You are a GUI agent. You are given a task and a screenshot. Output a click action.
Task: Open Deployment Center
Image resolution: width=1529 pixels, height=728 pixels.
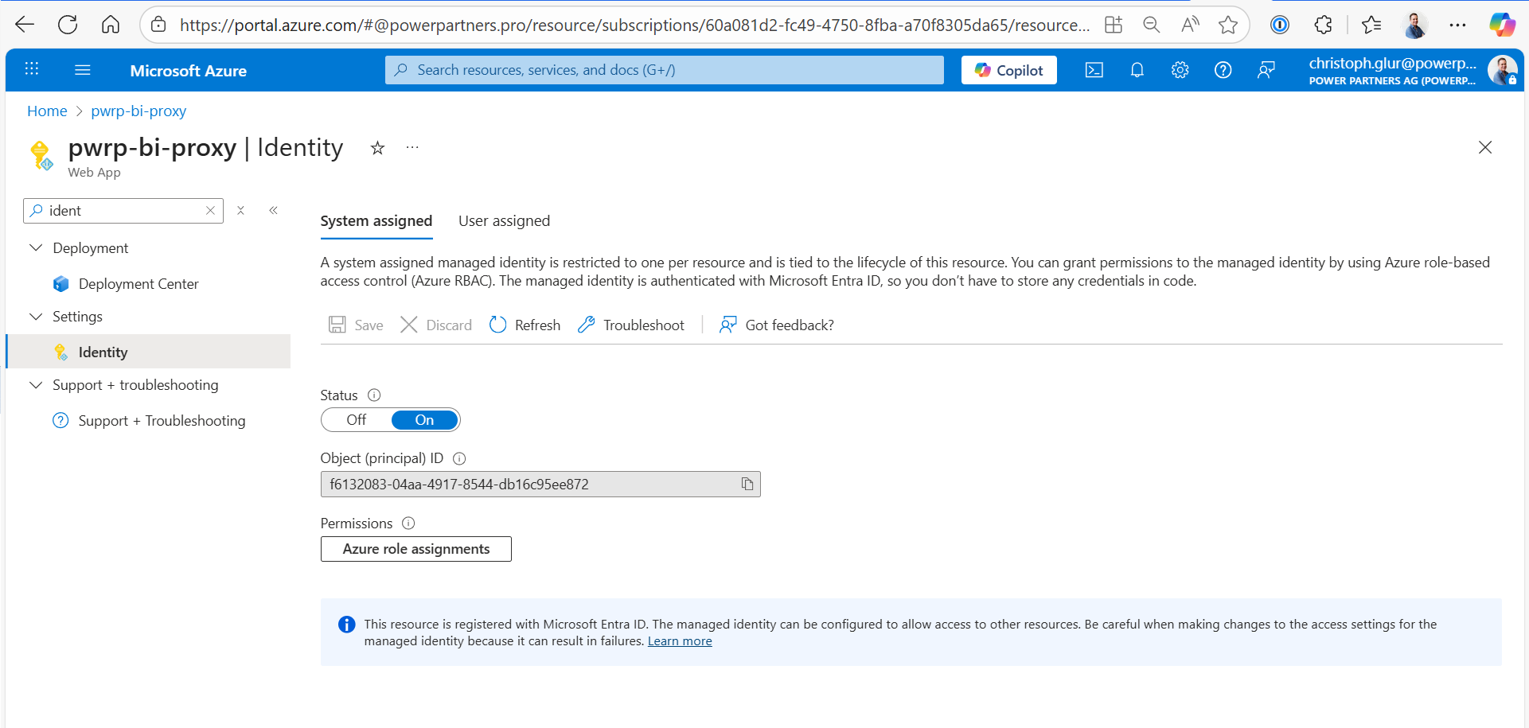coord(138,284)
